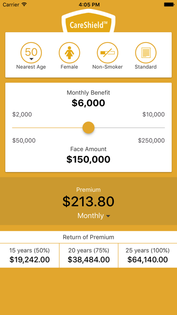This screenshot has height=315, width=177.
Task: Click the Return of Premium header
Action: (88, 237)
